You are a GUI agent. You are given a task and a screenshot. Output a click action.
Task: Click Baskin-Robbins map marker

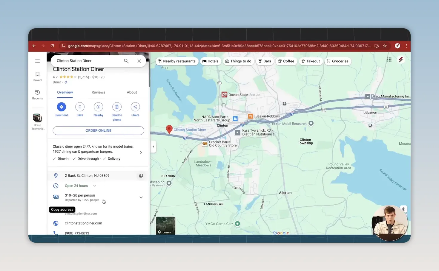[x=250, y=116]
